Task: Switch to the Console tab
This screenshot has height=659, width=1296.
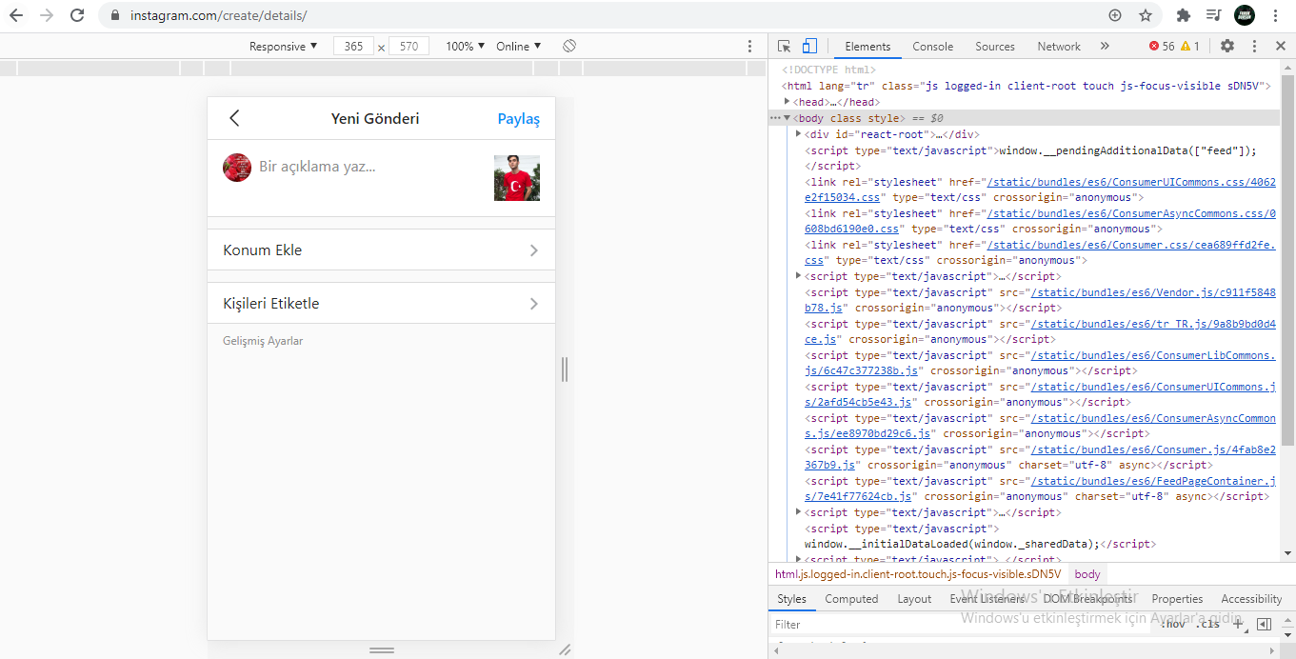Action: click(932, 46)
